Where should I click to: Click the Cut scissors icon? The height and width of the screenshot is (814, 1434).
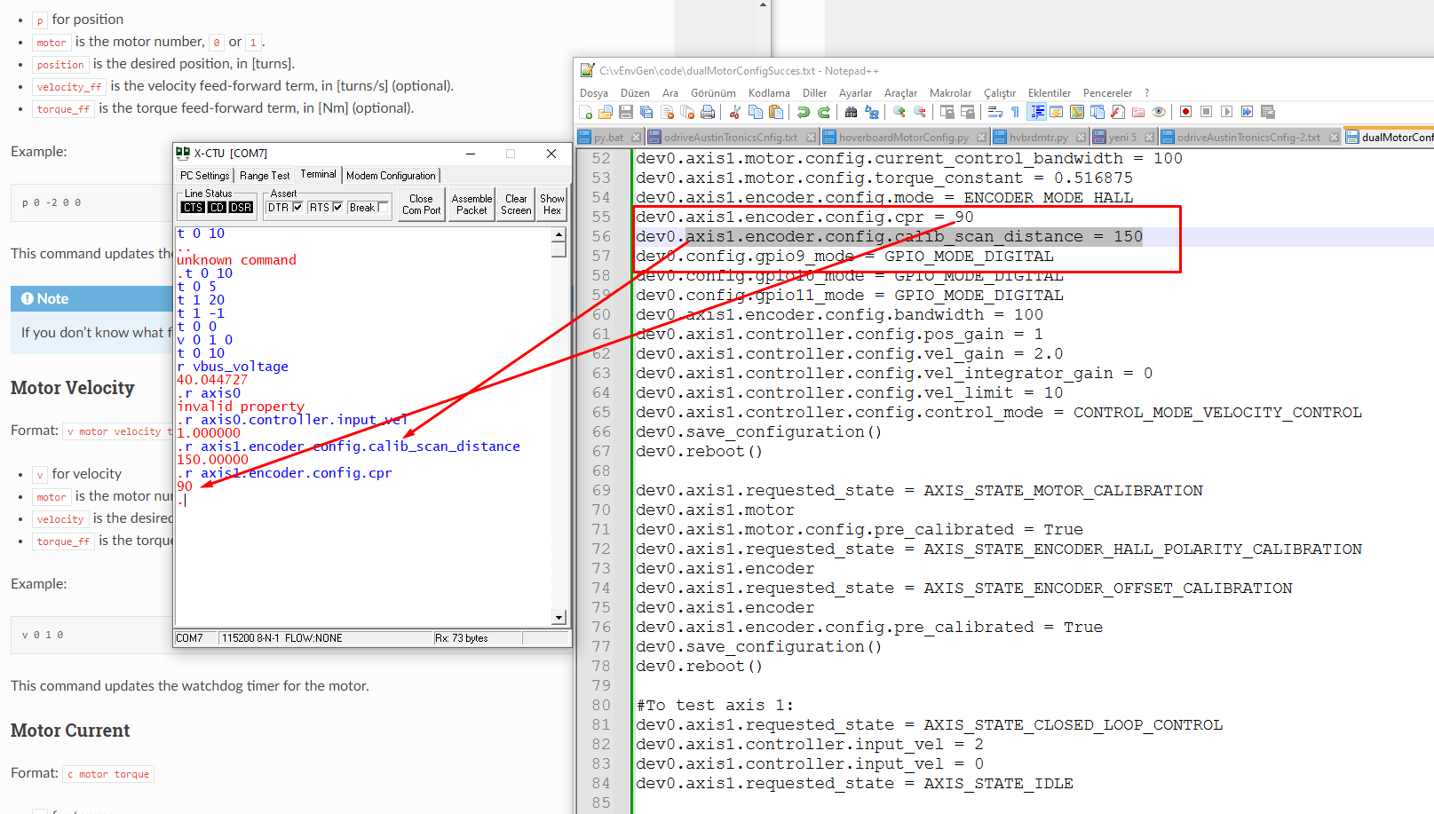(x=734, y=112)
